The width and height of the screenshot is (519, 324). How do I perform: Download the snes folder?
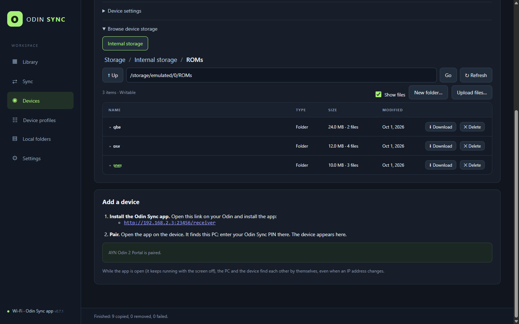pyautogui.click(x=441, y=165)
